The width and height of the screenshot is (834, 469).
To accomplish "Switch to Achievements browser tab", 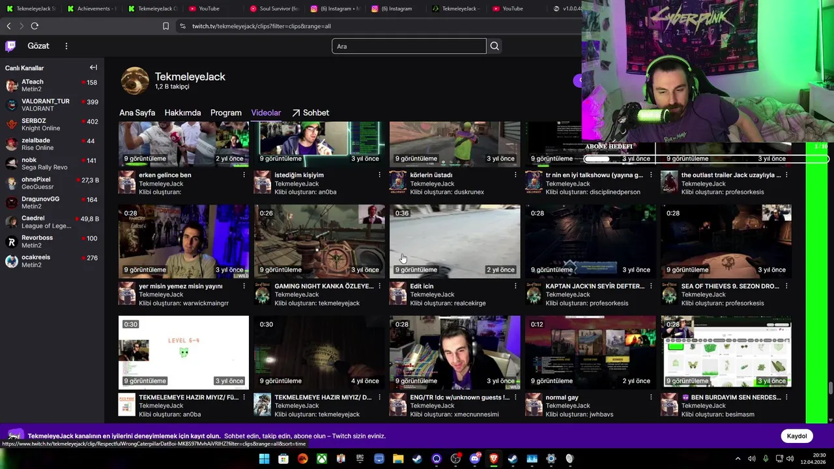I will click(x=91, y=8).
